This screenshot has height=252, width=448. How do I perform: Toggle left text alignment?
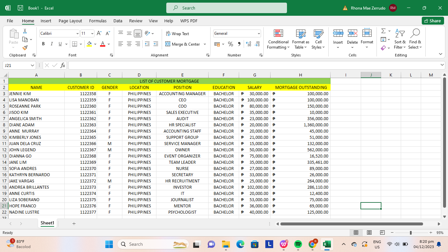pos(121,44)
